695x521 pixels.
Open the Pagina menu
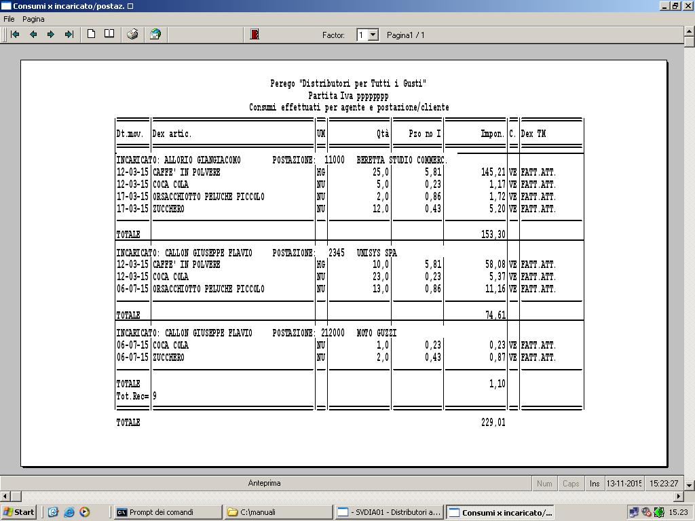click(x=33, y=19)
